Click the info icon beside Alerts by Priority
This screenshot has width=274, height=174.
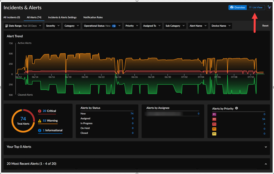point(236,108)
